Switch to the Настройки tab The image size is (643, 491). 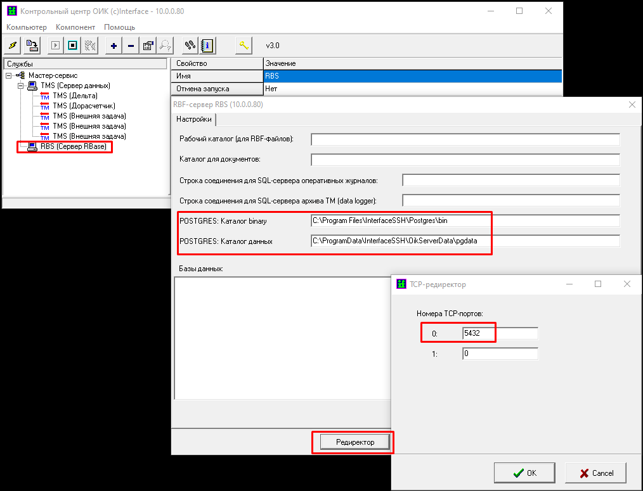pyautogui.click(x=194, y=119)
